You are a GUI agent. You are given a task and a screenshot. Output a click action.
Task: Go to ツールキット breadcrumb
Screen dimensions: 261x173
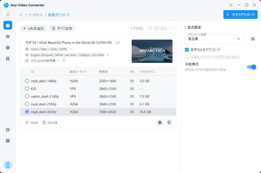coord(36,15)
